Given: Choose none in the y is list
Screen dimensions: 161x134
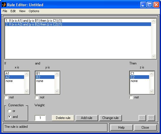Looking at the screenshot, I should (x=45, y=81).
